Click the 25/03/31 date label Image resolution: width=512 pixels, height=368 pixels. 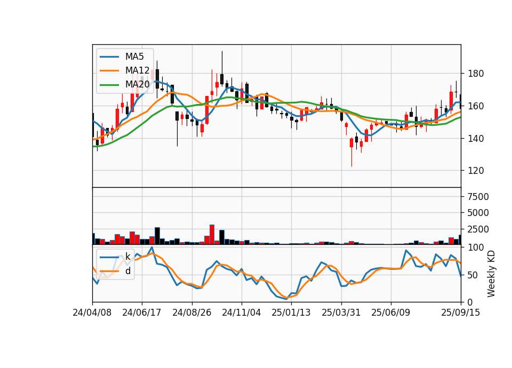pyautogui.click(x=341, y=313)
